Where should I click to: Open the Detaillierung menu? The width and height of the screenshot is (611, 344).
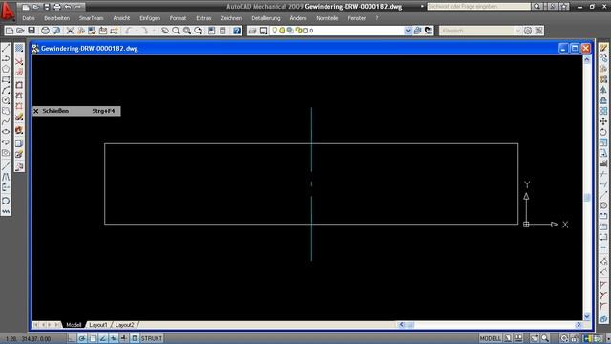[x=265, y=18]
